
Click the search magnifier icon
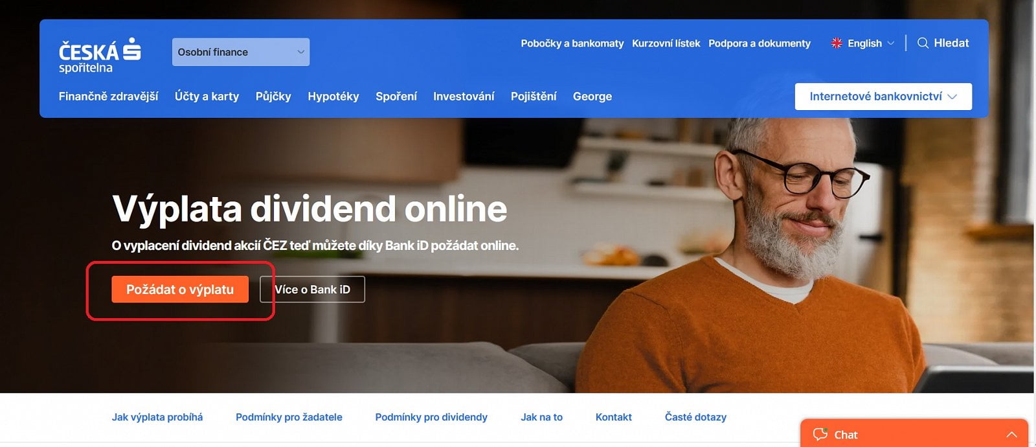click(923, 43)
